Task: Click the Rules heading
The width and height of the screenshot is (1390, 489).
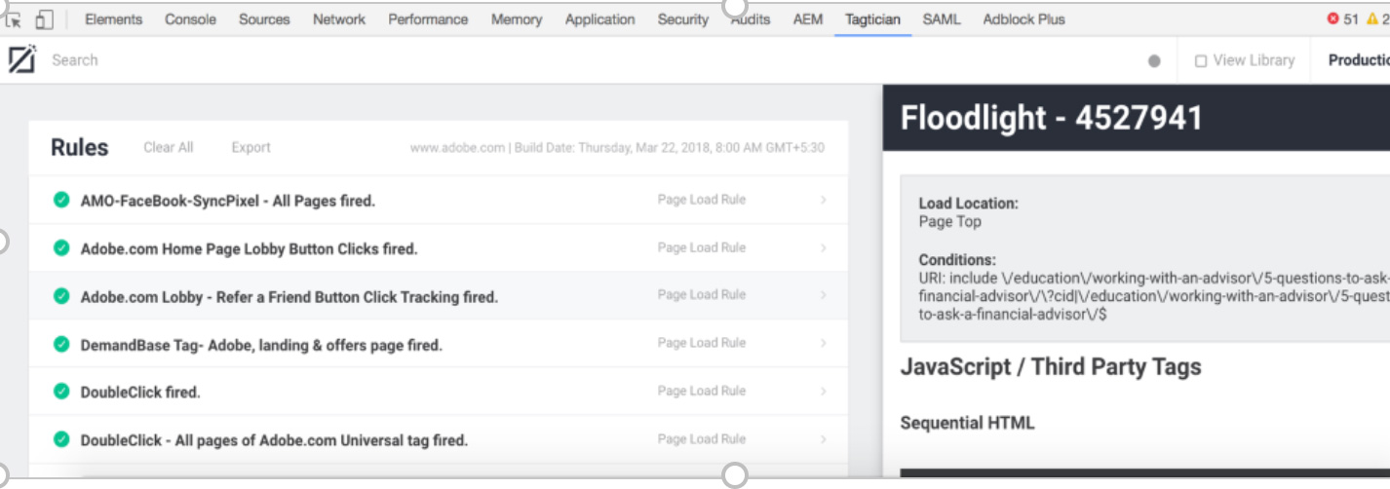Action: click(x=80, y=148)
